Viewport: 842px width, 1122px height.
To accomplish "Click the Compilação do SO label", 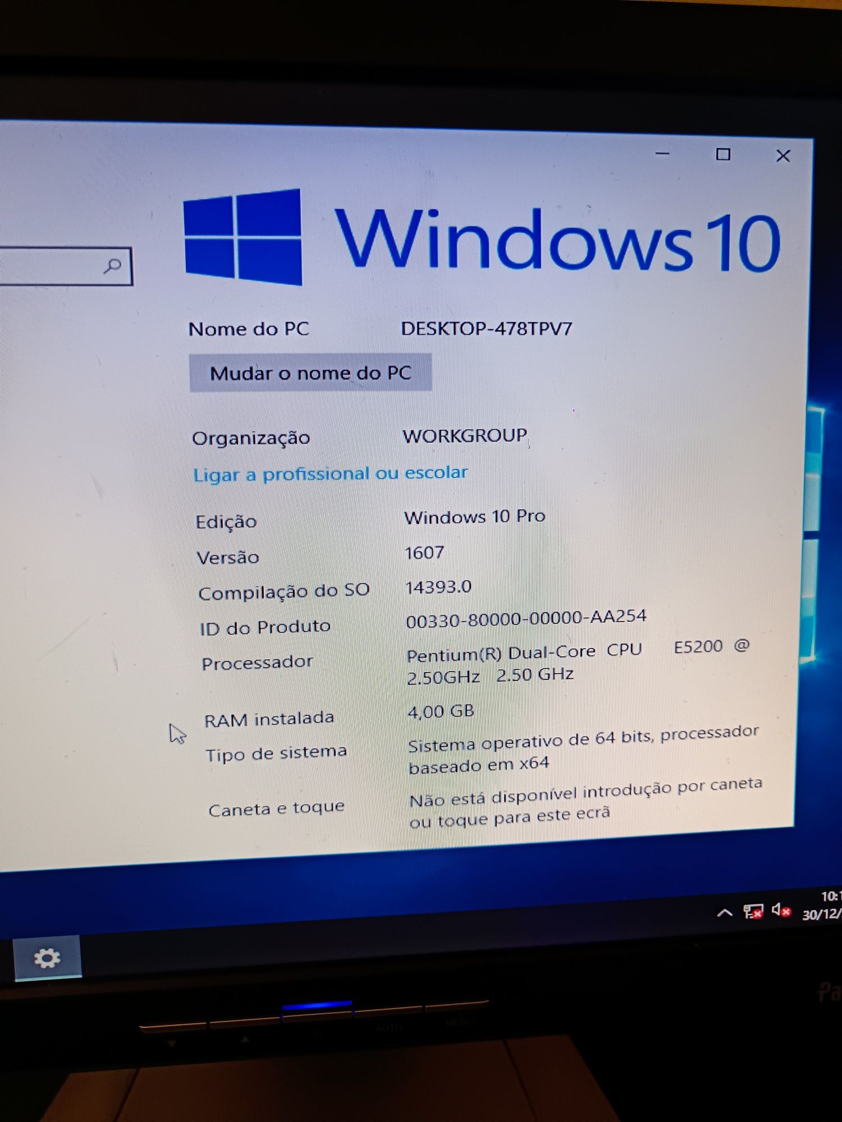I will (284, 592).
